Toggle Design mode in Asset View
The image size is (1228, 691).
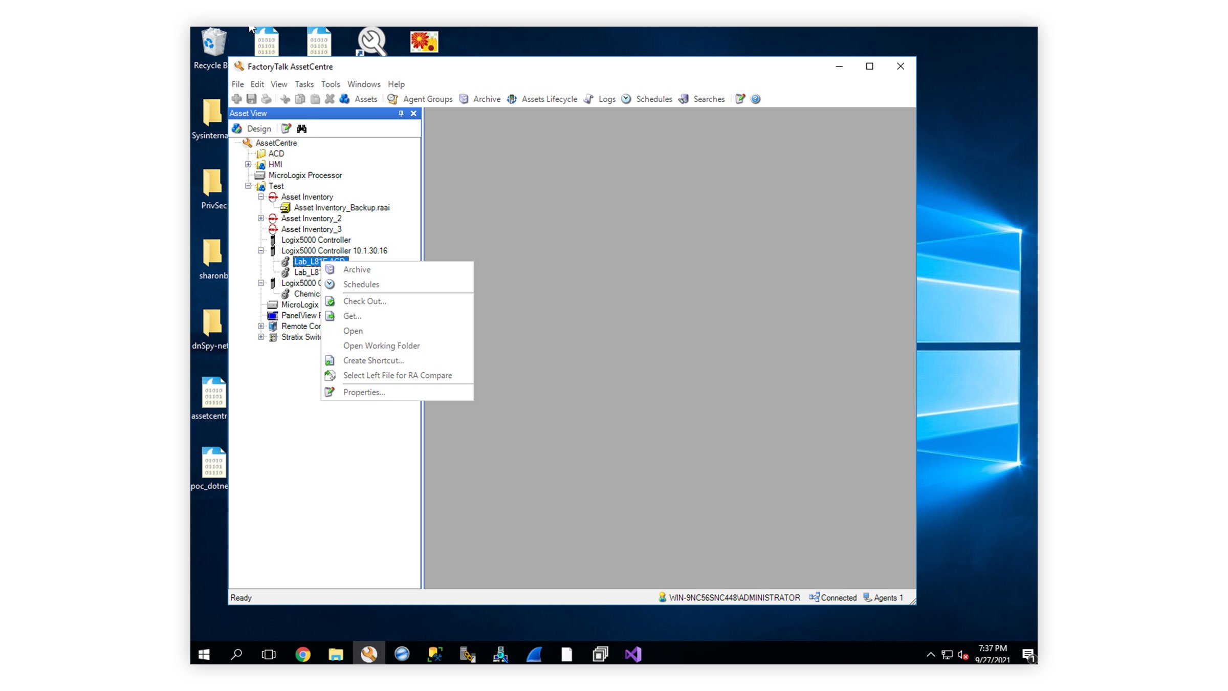click(252, 128)
